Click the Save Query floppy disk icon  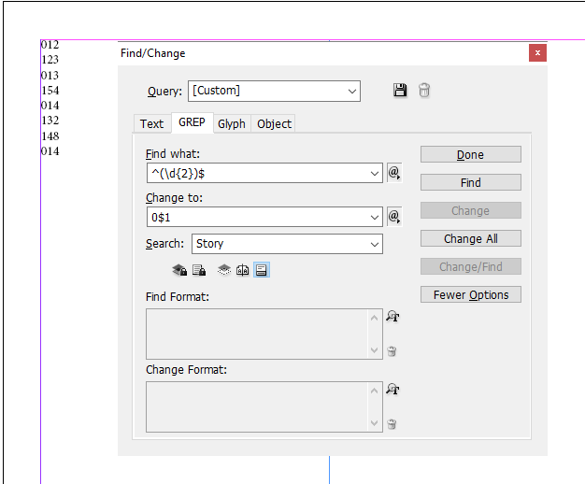400,91
